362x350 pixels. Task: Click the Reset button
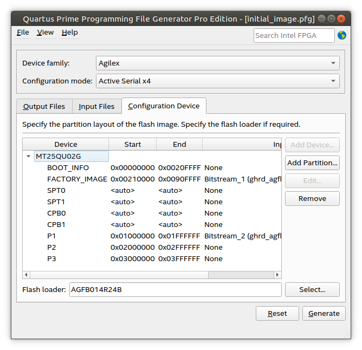coord(277,314)
